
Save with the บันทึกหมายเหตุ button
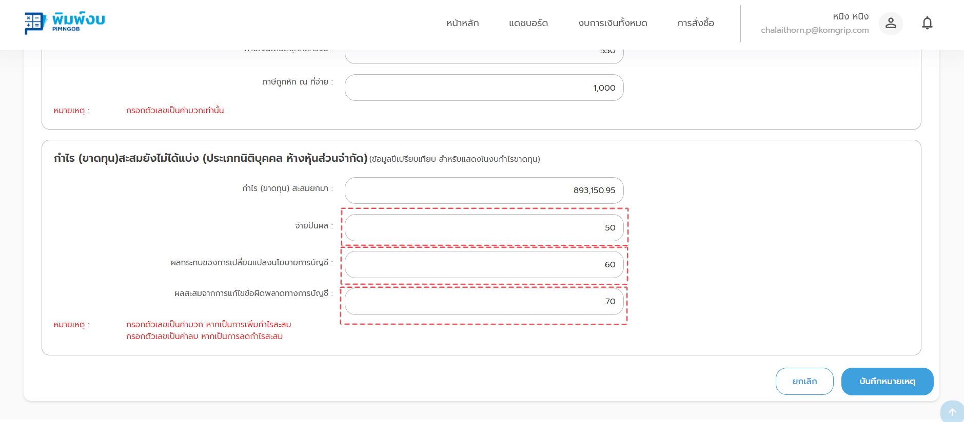[x=887, y=381]
